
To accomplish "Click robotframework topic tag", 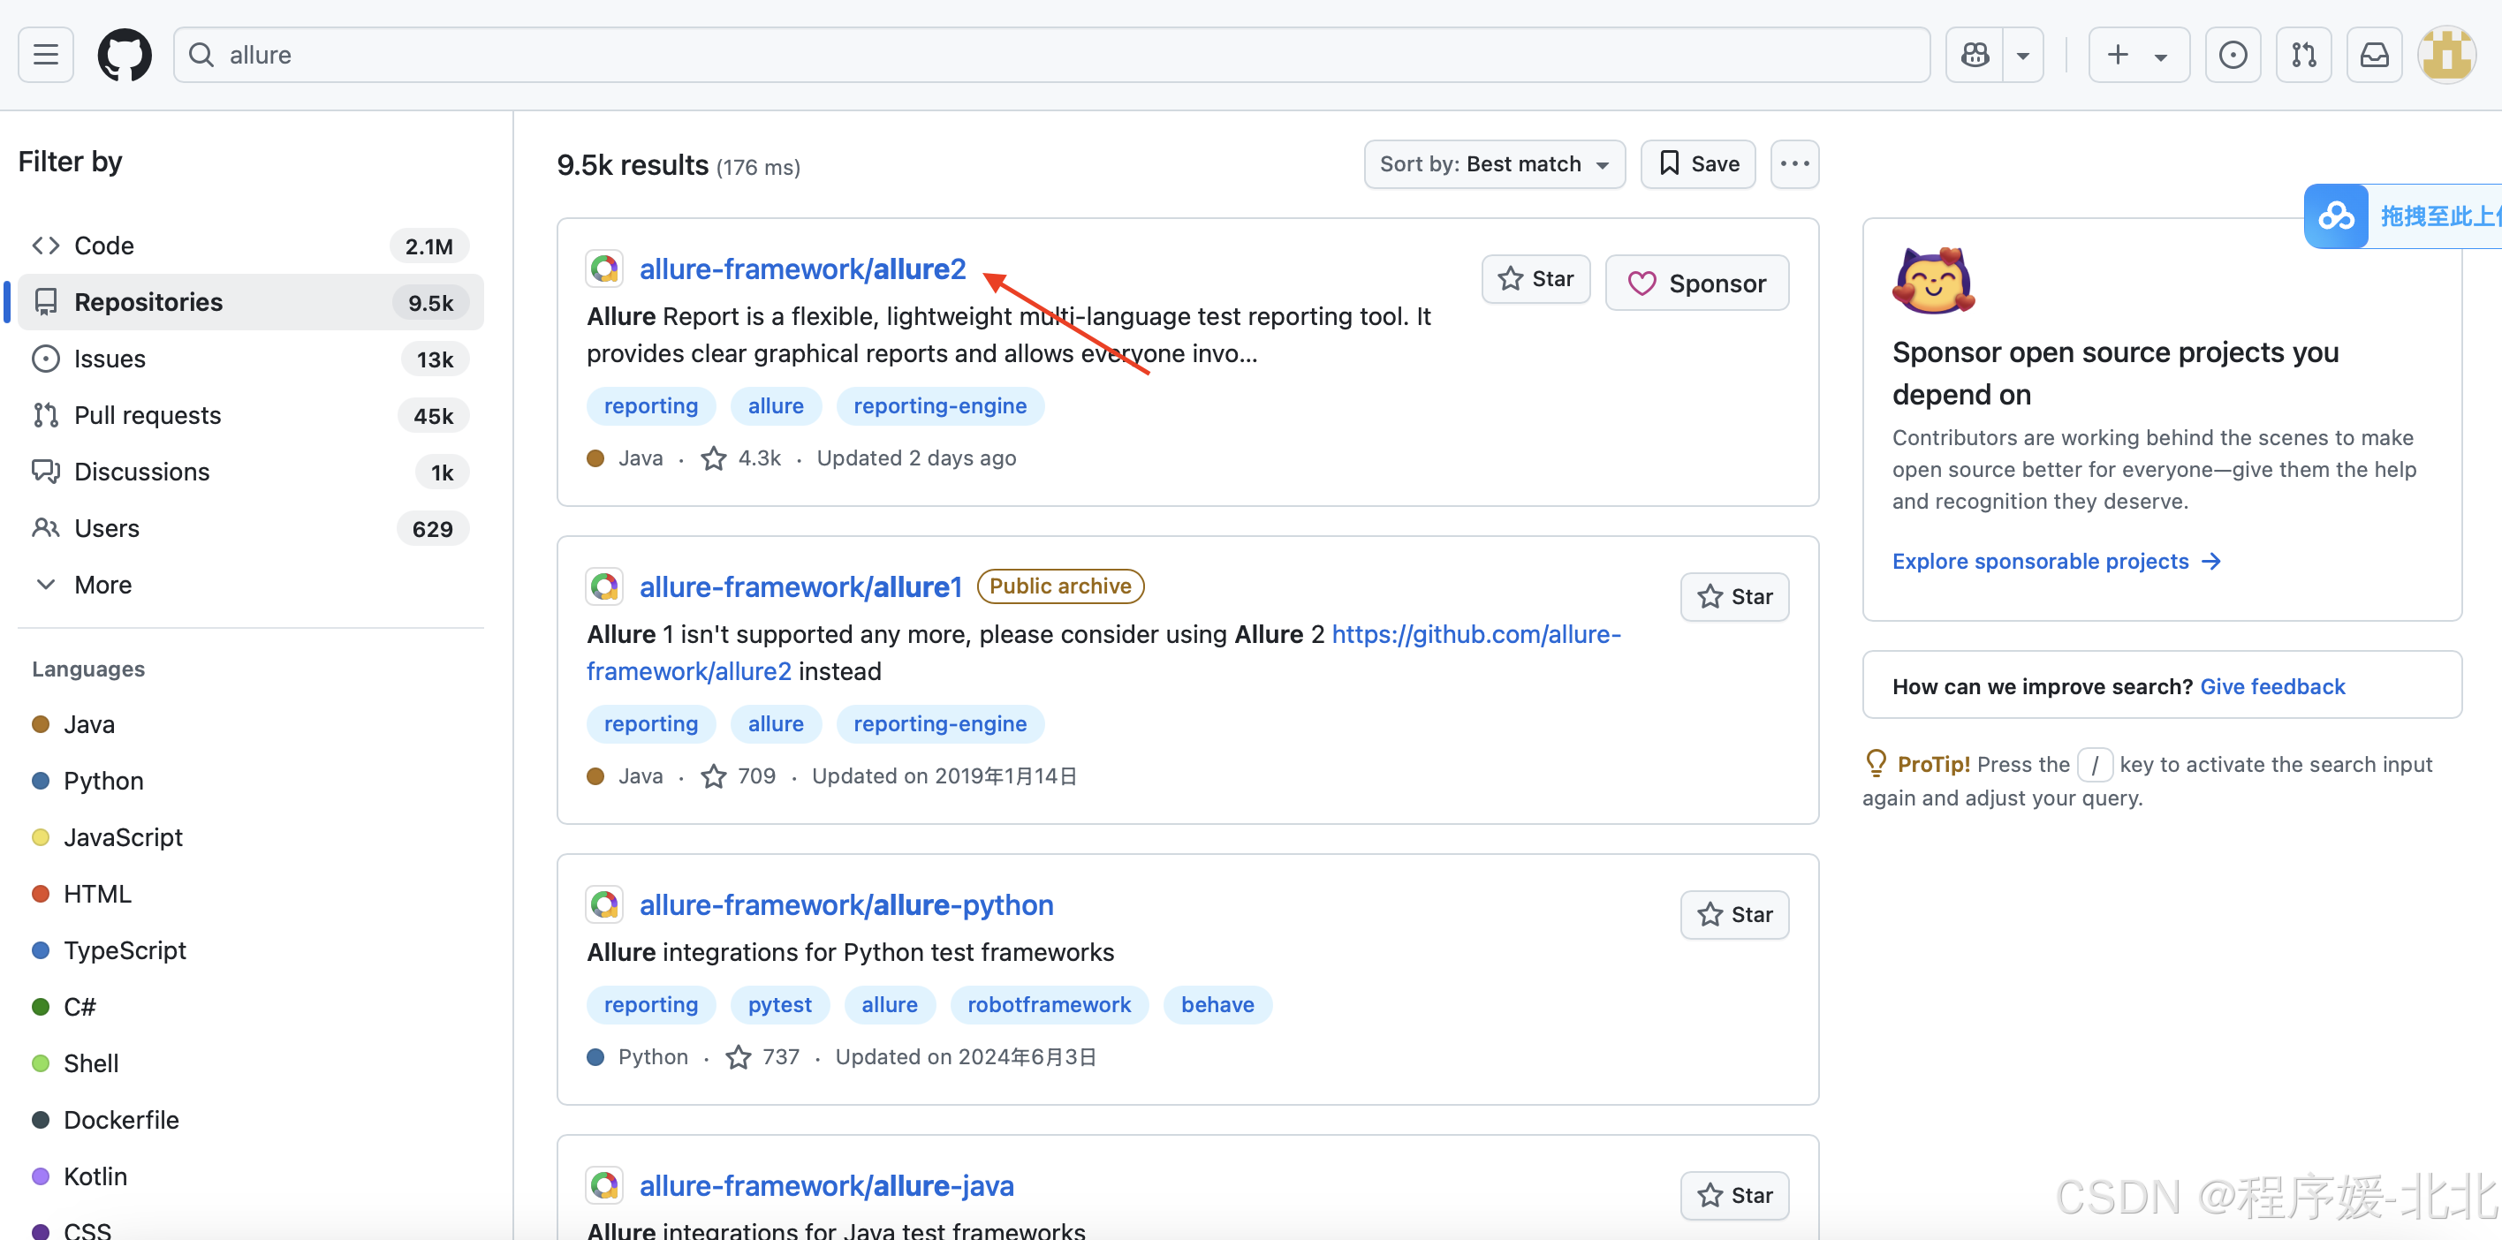I will 1049,1004.
